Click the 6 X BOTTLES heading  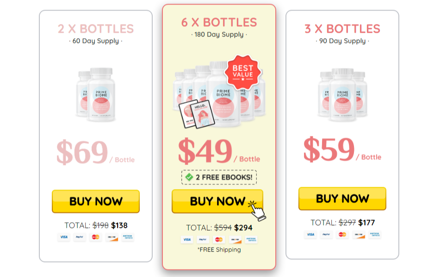coord(219,22)
